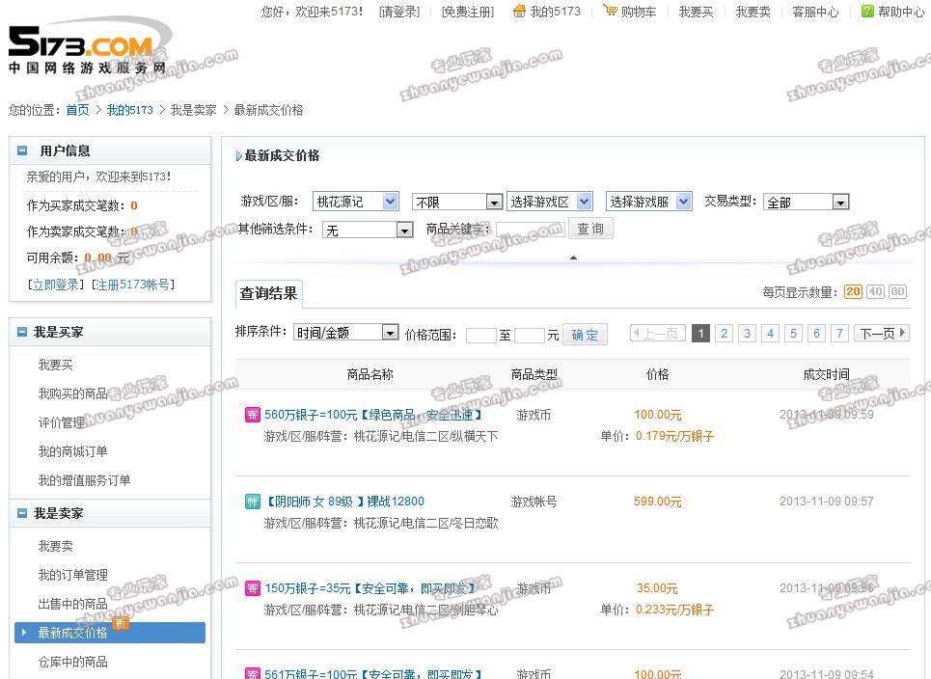Click the 新 badge on 最新成交价格 menu
The width and height of the screenshot is (931, 679).
[121, 623]
